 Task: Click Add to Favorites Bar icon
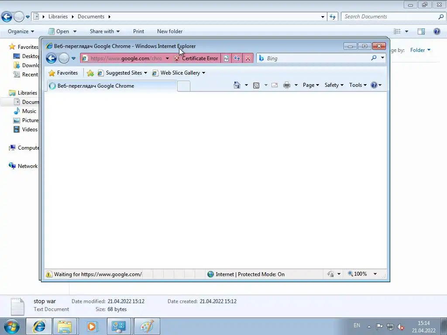click(90, 73)
